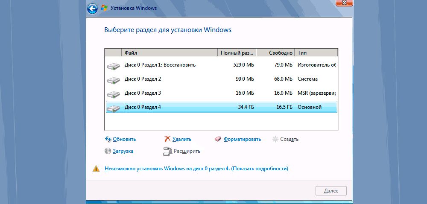Sort by Полный размер column header
Image resolution: width=427 pixels, height=204 pixels.
[x=237, y=53]
